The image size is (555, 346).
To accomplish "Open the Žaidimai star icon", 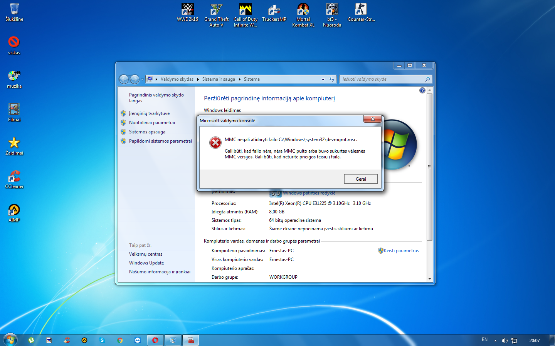I will [14, 146].
